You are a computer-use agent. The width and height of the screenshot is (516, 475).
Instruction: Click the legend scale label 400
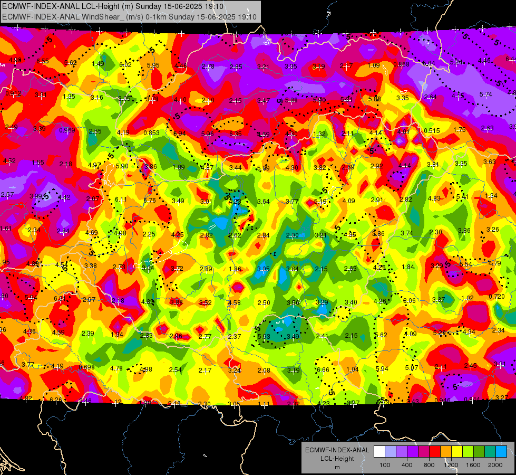(407, 465)
